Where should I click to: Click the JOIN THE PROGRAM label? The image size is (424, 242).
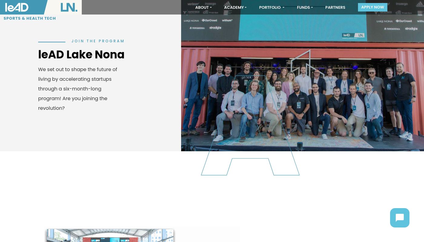pyautogui.click(x=98, y=41)
